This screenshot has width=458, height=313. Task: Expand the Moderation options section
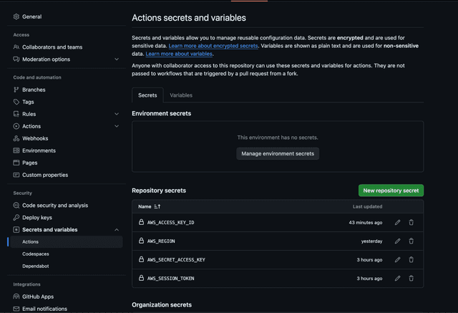[117, 59]
